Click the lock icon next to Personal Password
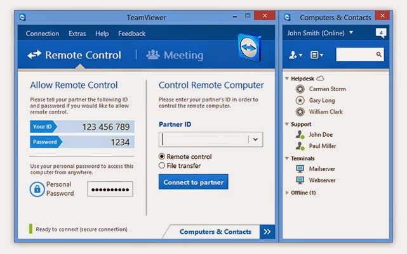This screenshot has height=254, width=407. click(x=37, y=189)
